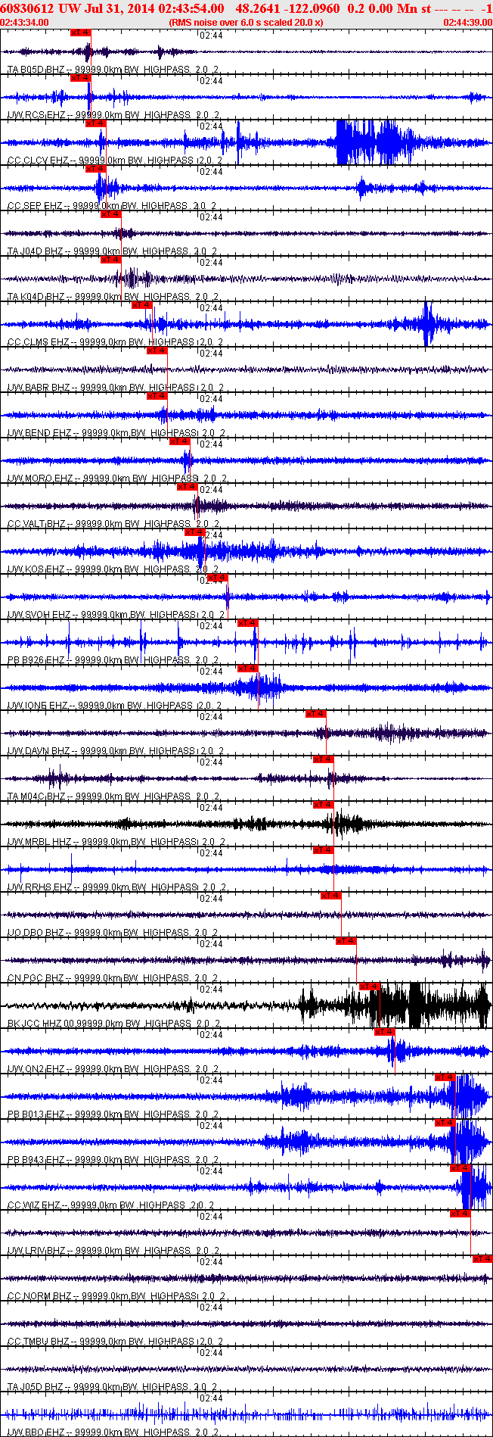Viewport: 493px width, 1437px height.
Task: Click the red pick marker on CC.NORM trace
Action: coord(482,1259)
